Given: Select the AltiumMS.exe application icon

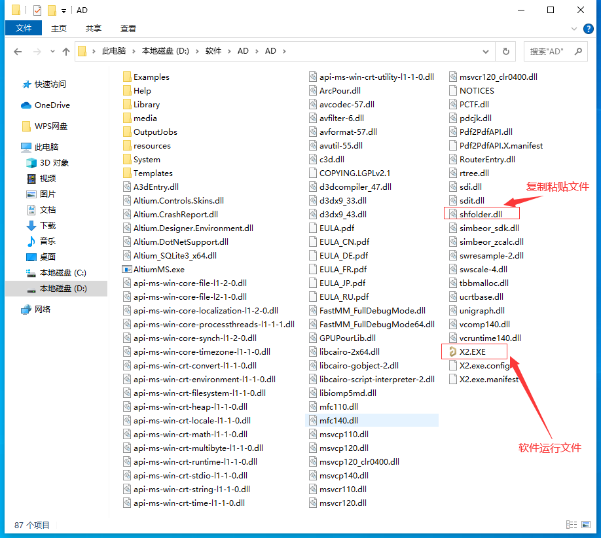Looking at the screenshot, I should 127,270.
